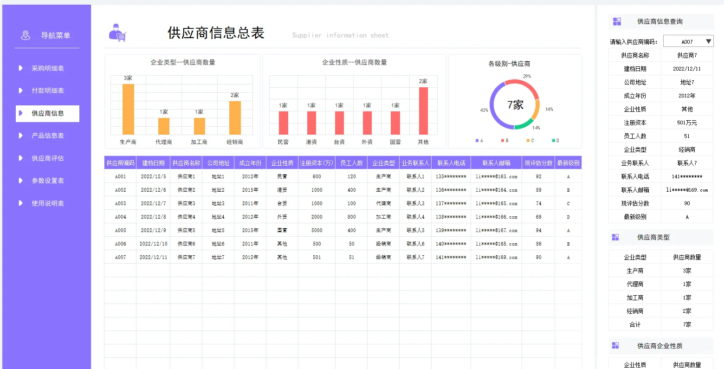Click email cell li*****@163.com

(496, 176)
